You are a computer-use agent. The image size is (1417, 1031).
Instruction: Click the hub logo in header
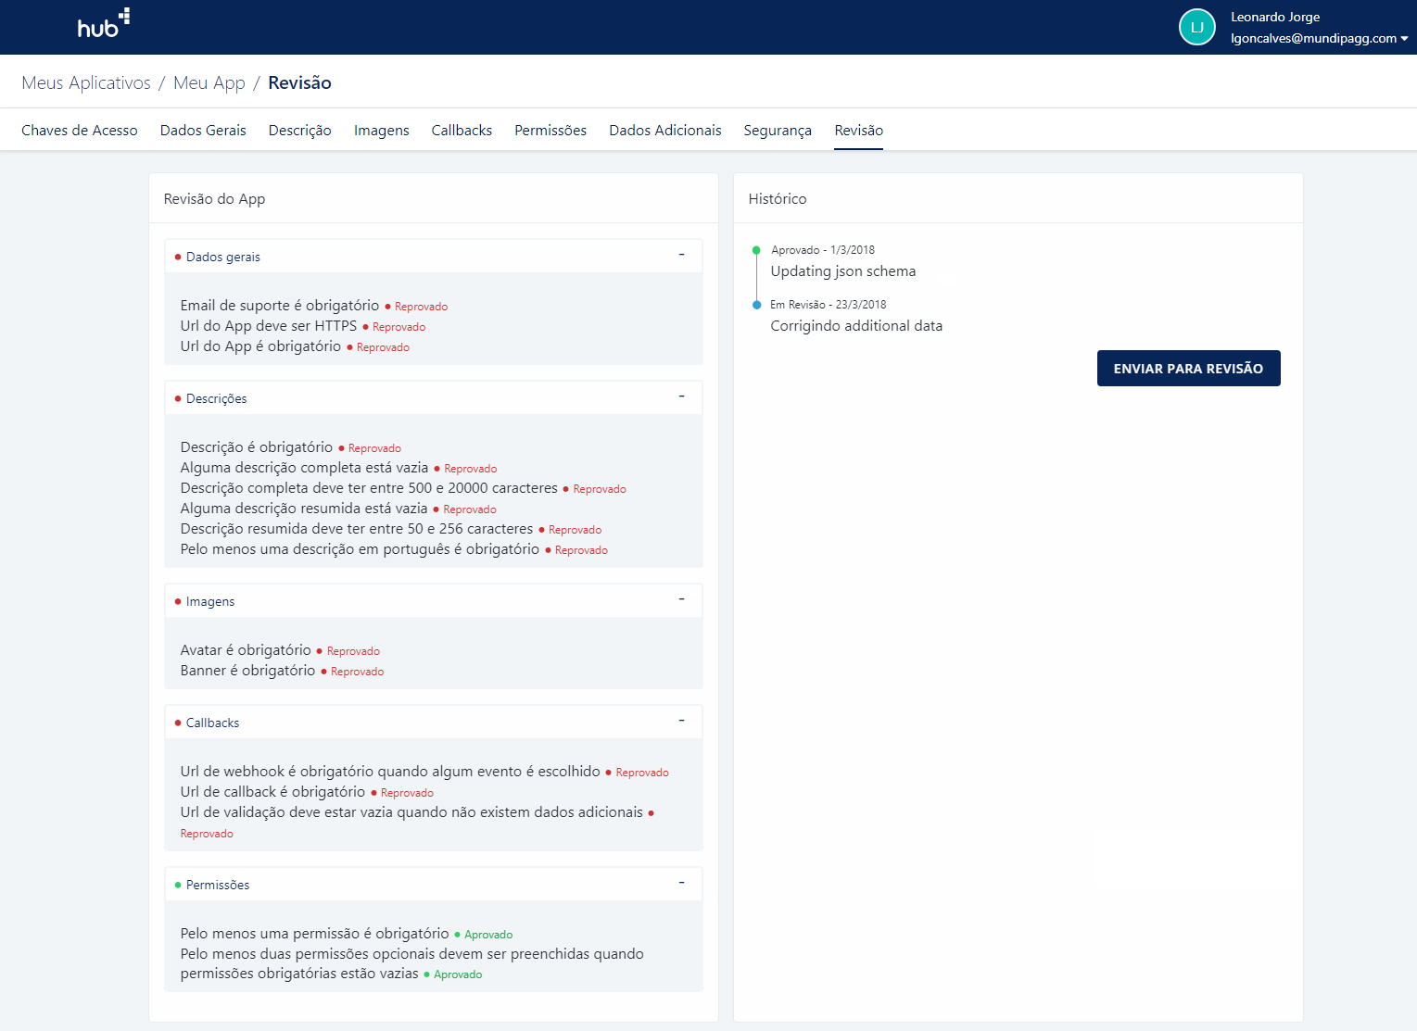pos(103,24)
